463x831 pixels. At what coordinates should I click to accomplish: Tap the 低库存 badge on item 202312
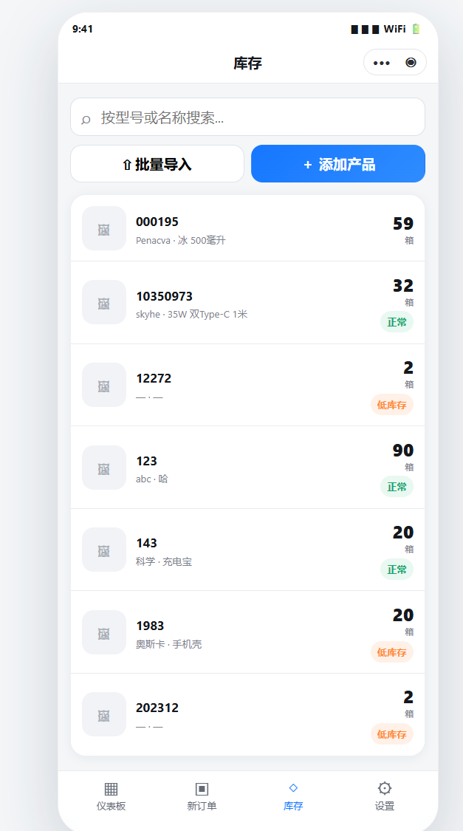pos(392,734)
